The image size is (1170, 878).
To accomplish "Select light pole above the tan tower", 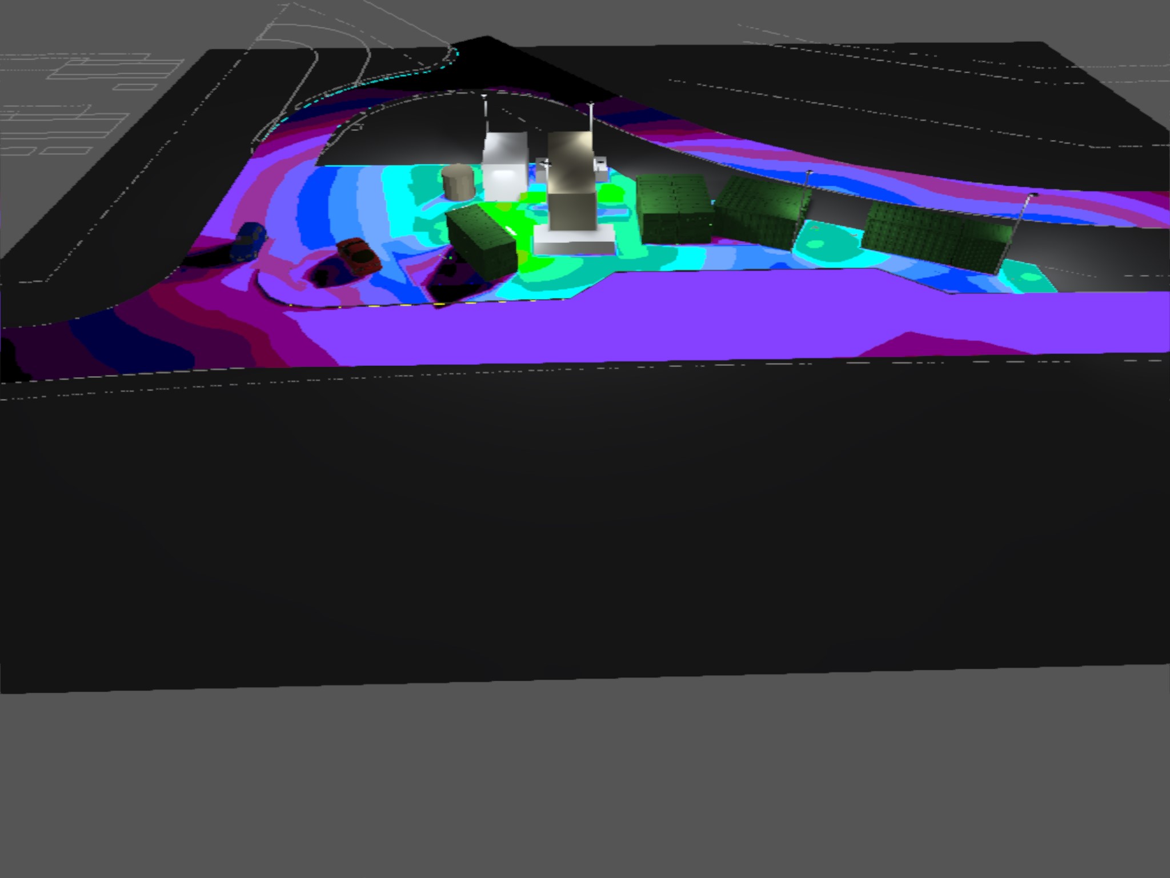I will (x=591, y=119).
